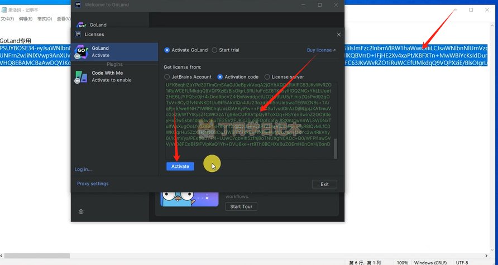Maximize the Welcome to GoLand window
Screen dimensions: 498x265
(x=319, y=5)
